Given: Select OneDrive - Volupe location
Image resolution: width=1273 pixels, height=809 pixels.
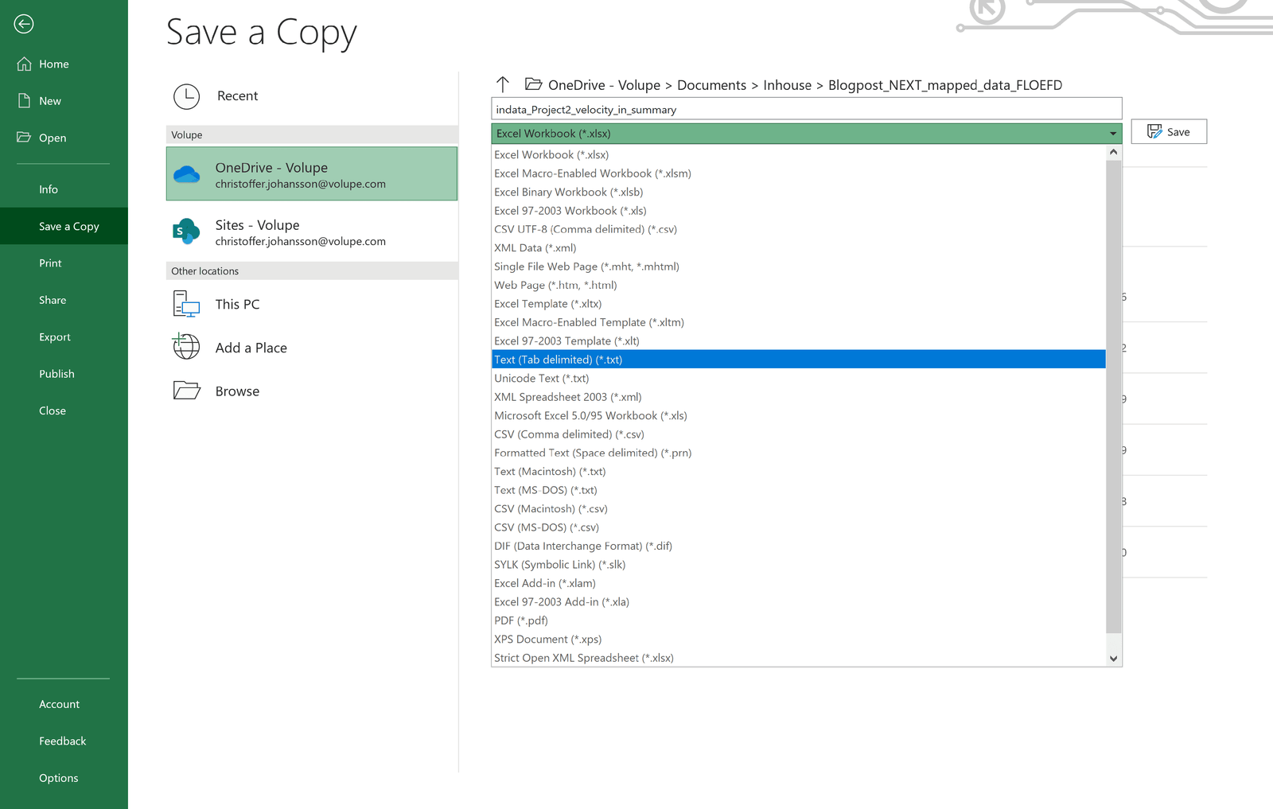Looking at the screenshot, I should point(312,174).
